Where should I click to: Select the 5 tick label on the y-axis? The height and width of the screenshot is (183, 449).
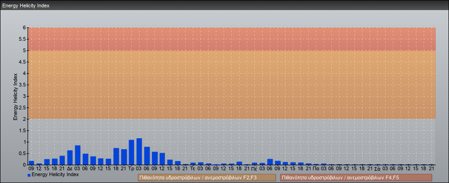(25, 50)
